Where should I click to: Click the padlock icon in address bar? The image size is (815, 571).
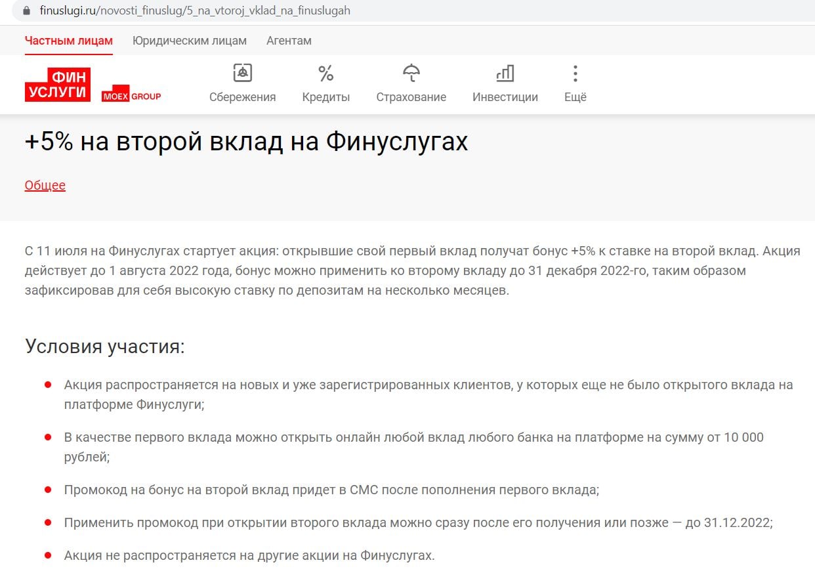(x=26, y=11)
